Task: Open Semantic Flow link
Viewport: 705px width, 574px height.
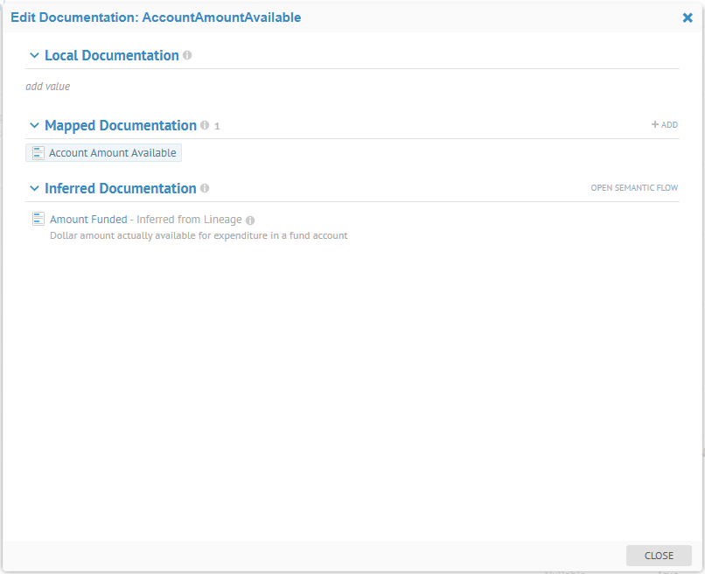Action: pyautogui.click(x=634, y=188)
